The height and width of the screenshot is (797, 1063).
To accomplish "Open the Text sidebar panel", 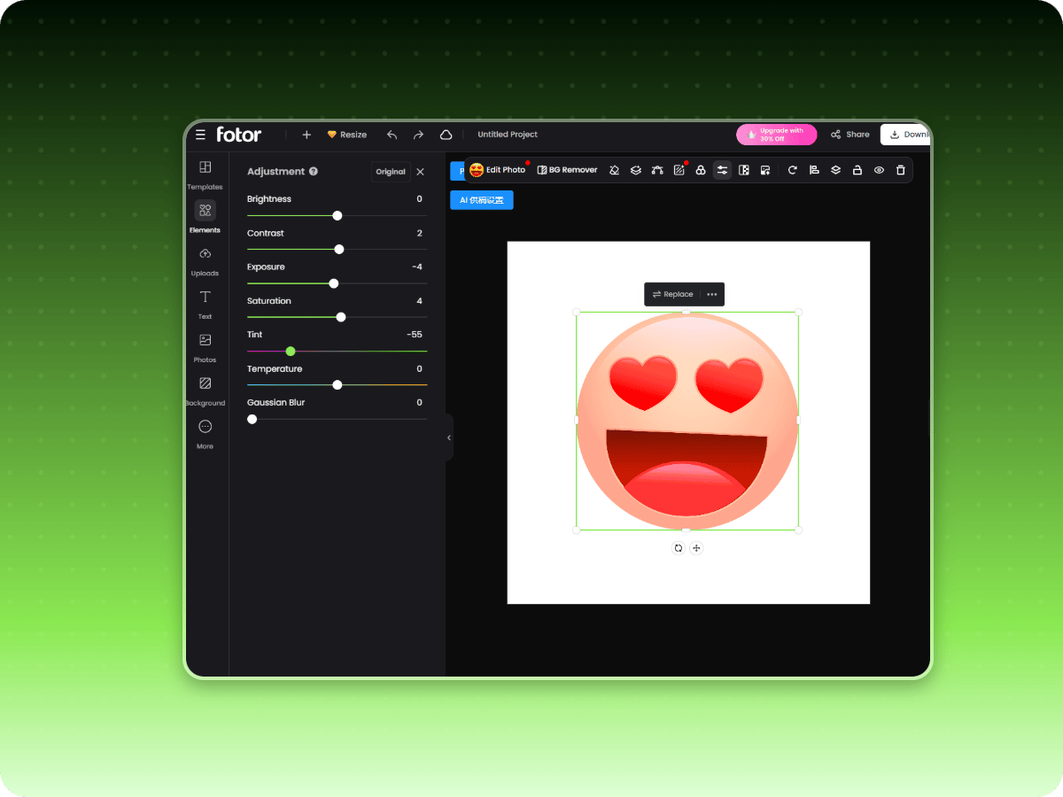I will [x=205, y=304].
